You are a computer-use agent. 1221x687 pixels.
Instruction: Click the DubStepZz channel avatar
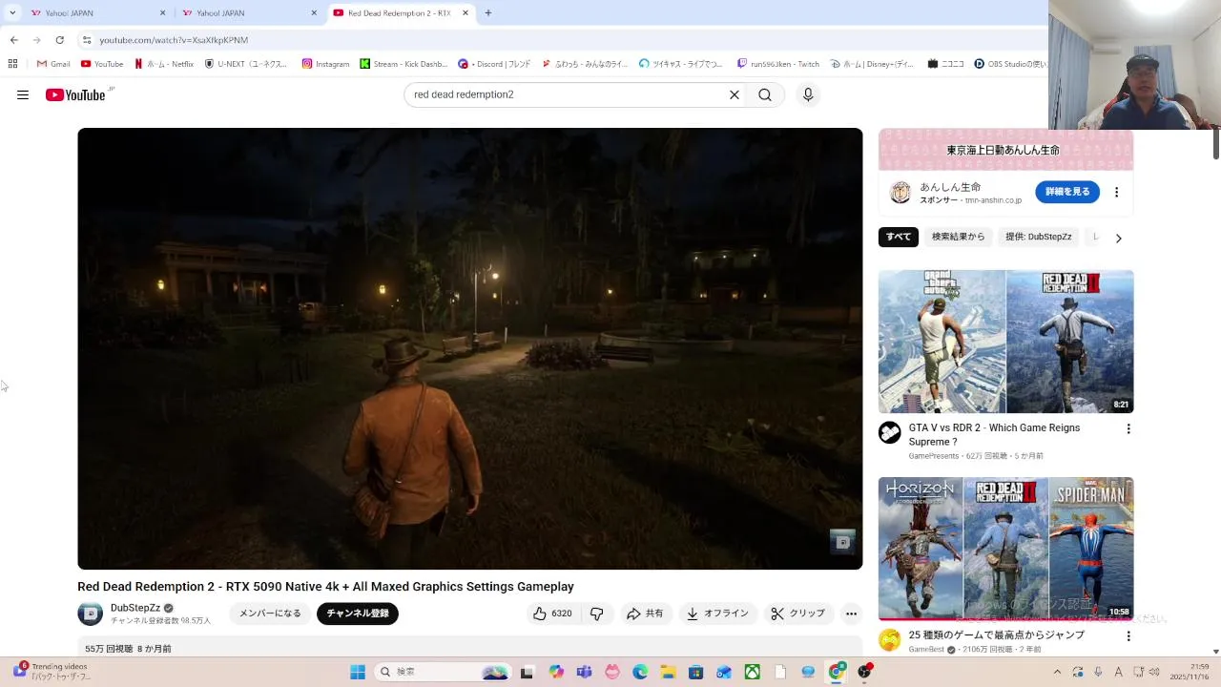(90, 614)
